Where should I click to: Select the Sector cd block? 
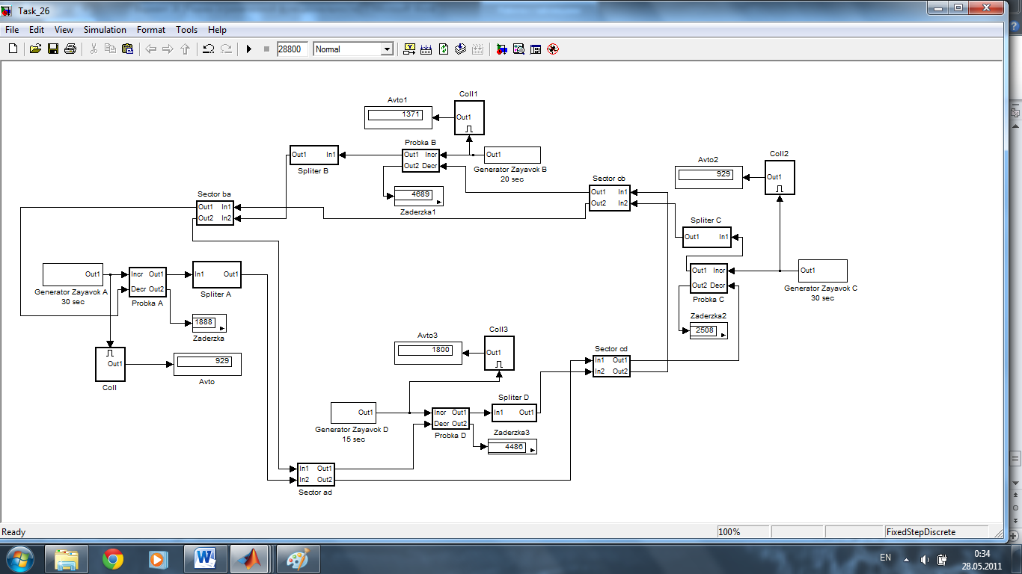point(611,365)
